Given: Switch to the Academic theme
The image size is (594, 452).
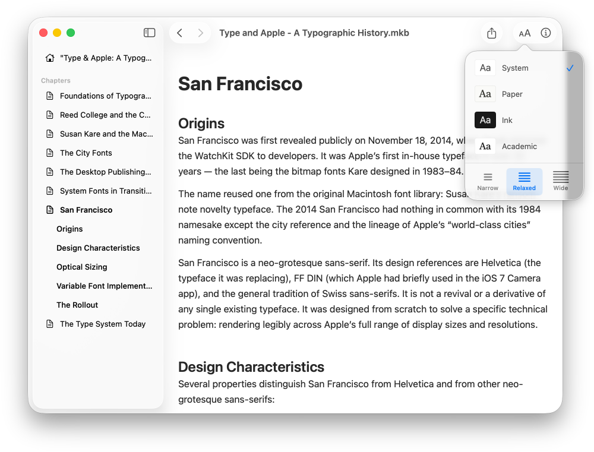Looking at the screenshot, I should coord(520,146).
